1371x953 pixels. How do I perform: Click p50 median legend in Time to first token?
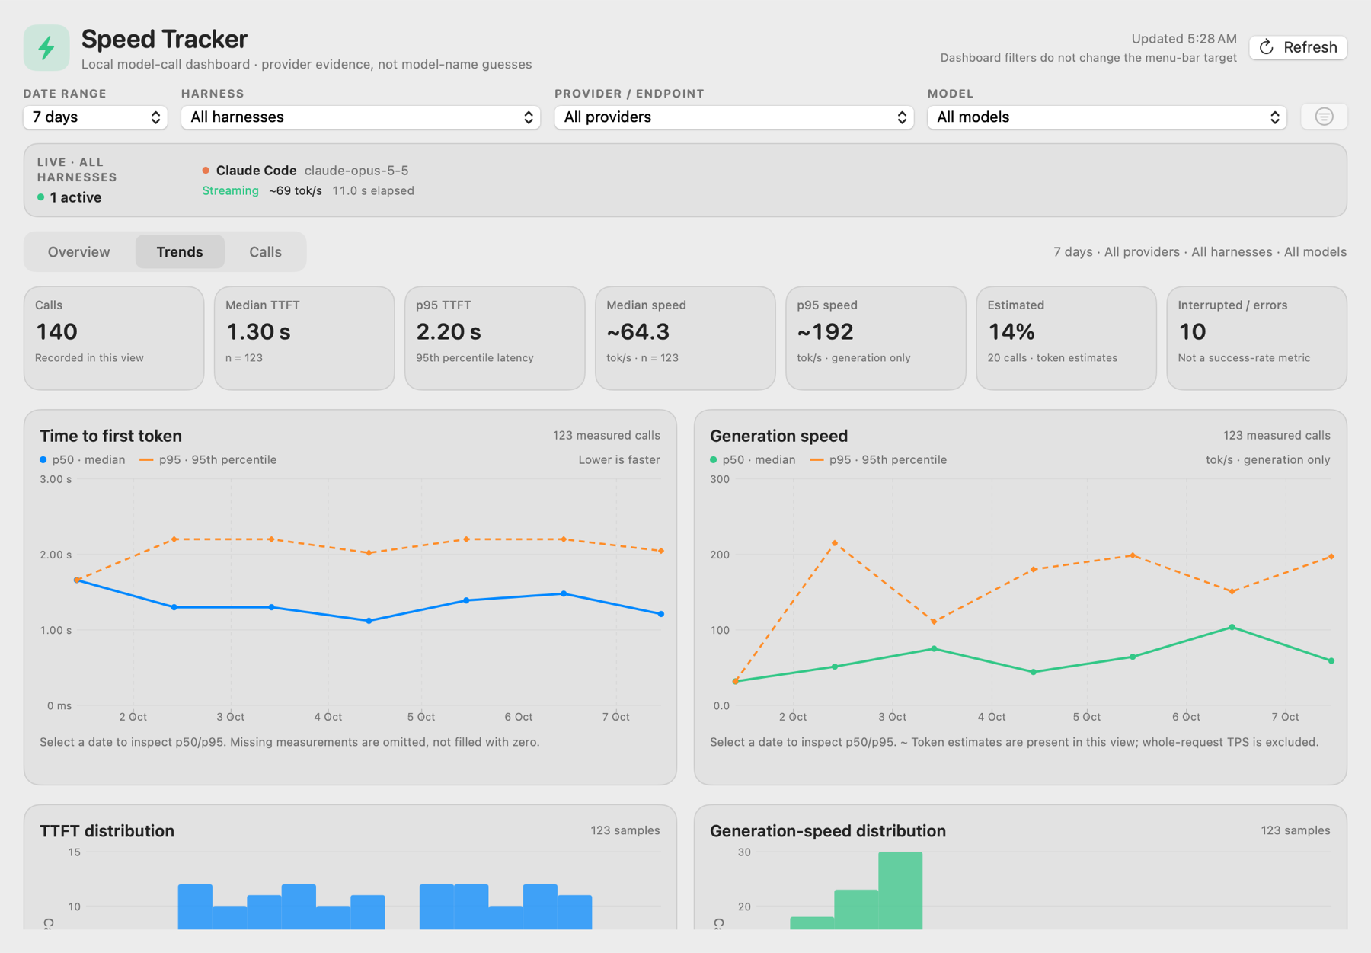click(82, 459)
